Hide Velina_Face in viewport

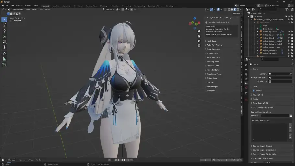(x=289, y=35)
